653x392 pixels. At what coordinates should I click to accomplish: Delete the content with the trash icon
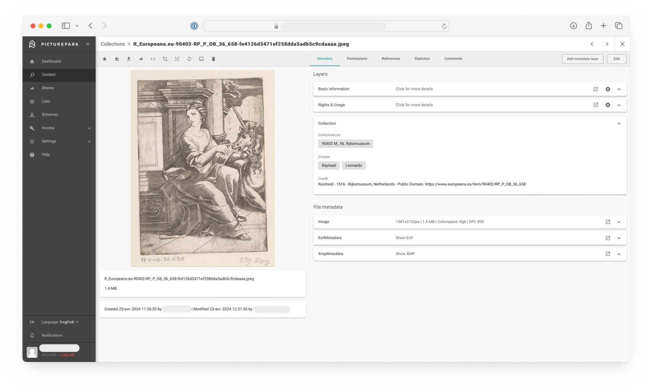click(213, 59)
